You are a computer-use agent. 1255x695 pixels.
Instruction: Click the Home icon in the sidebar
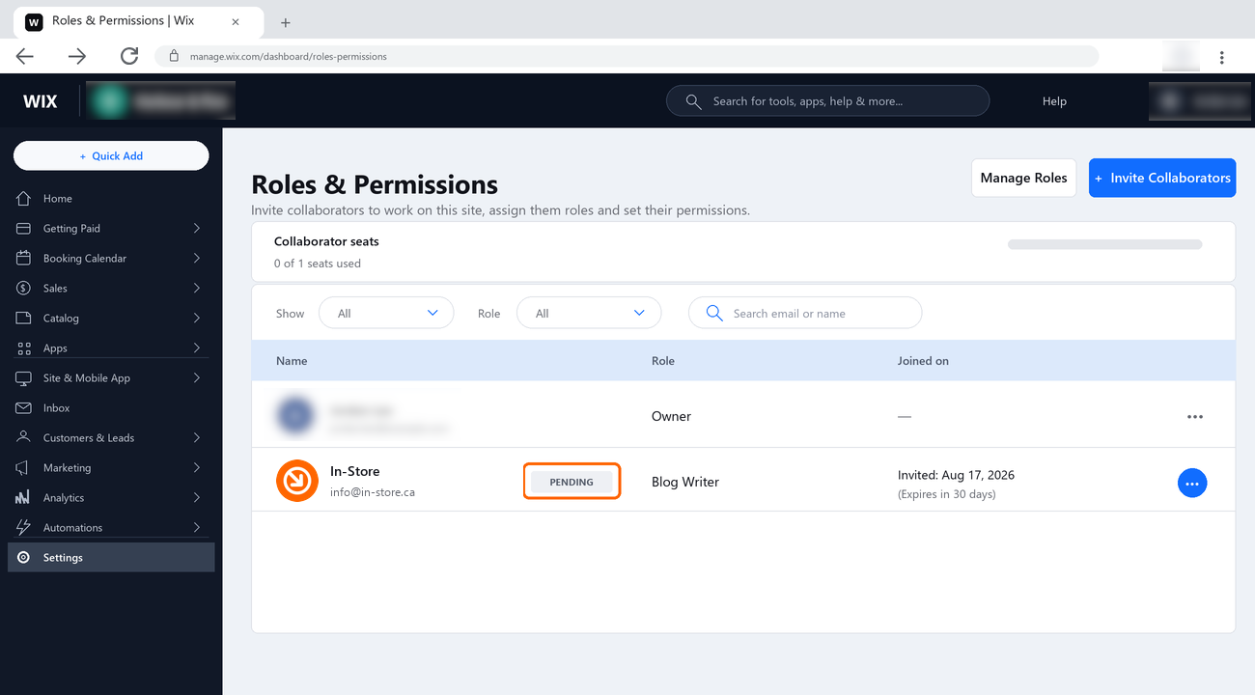[x=24, y=199]
